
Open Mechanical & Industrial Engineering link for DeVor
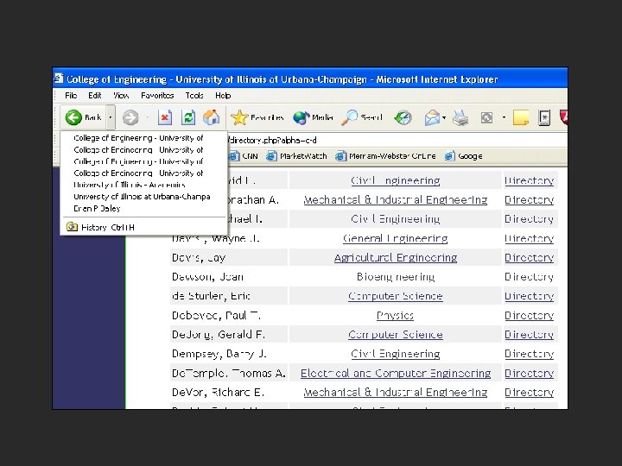point(395,393)
